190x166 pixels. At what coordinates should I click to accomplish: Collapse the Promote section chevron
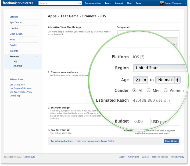(x=36, y=57)
